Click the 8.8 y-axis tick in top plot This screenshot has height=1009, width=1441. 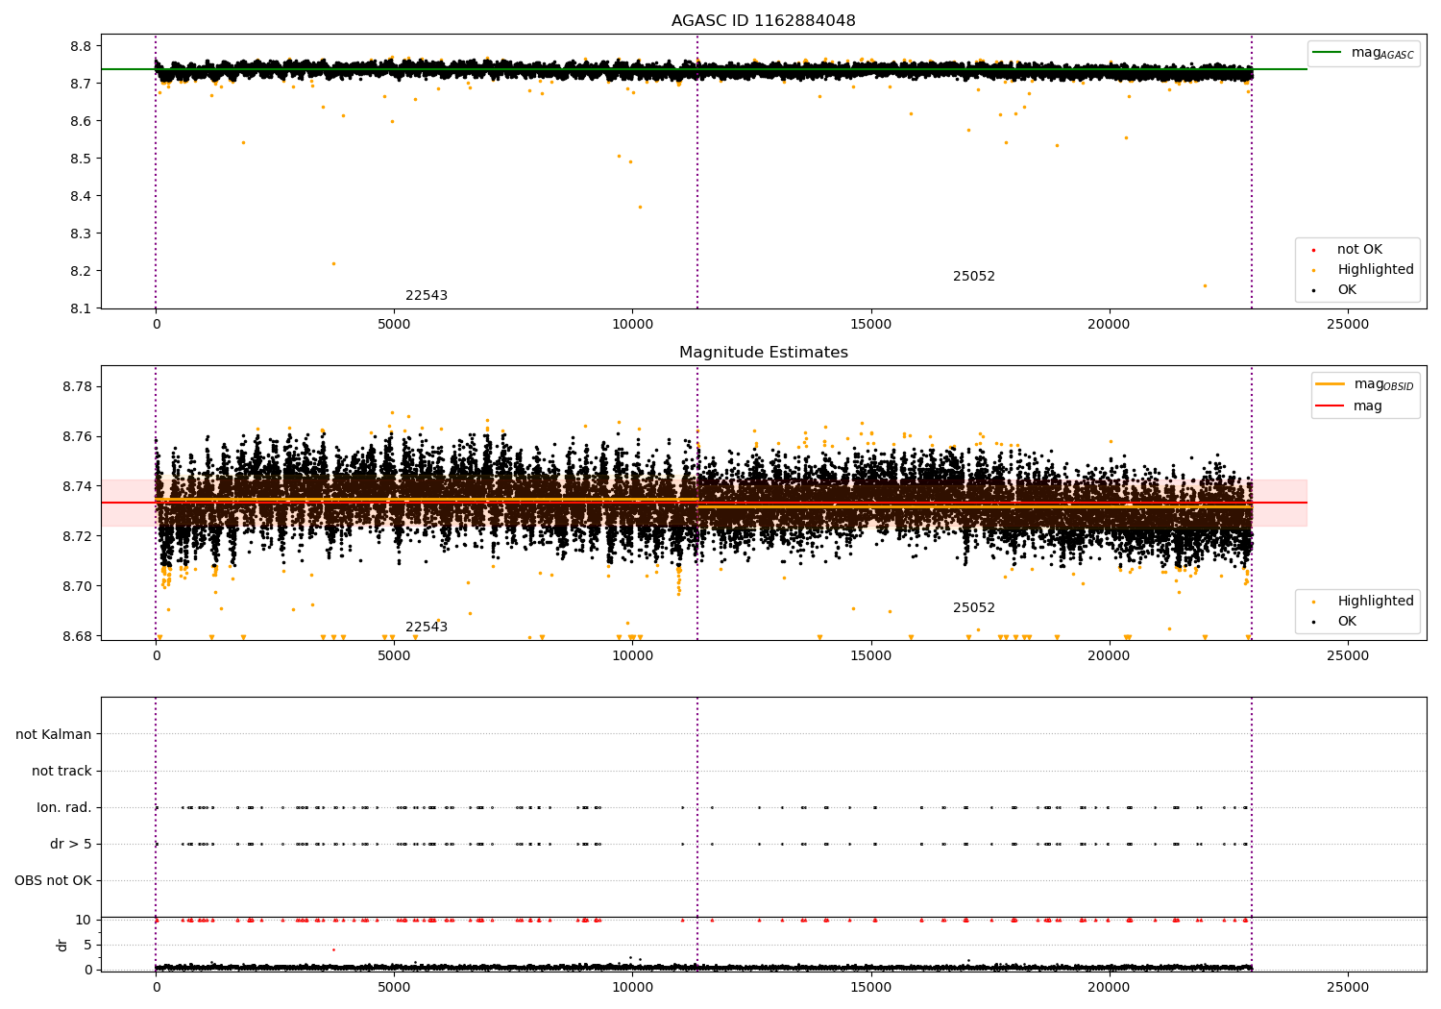[81, 46]
